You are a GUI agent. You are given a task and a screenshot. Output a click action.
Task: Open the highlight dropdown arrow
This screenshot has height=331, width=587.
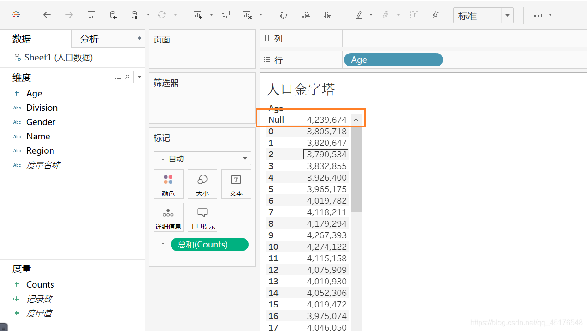coord(371,15)
